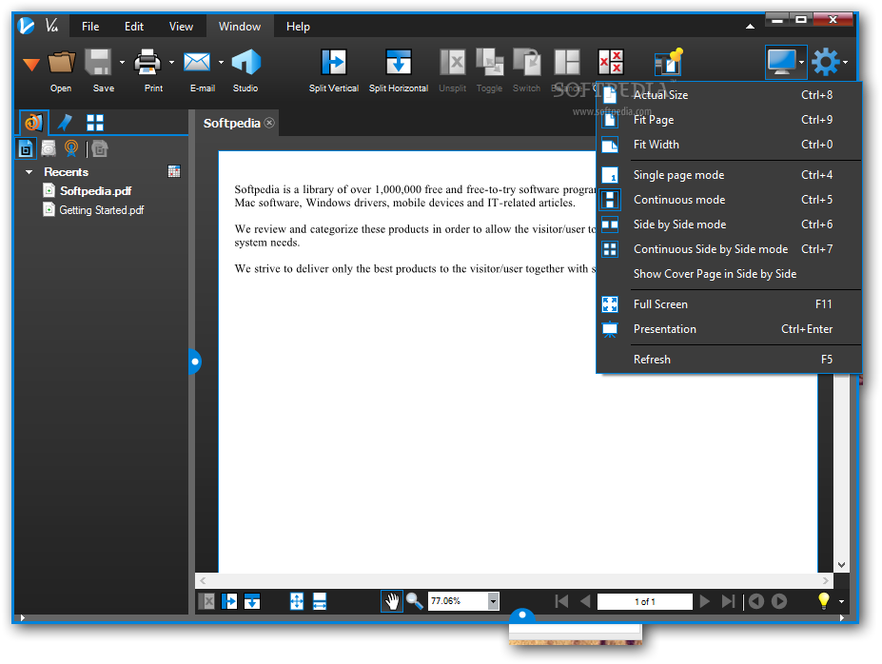882x664 pixels.
Task: Click bottom bar unsplit icon
Action: coord(206,601)
